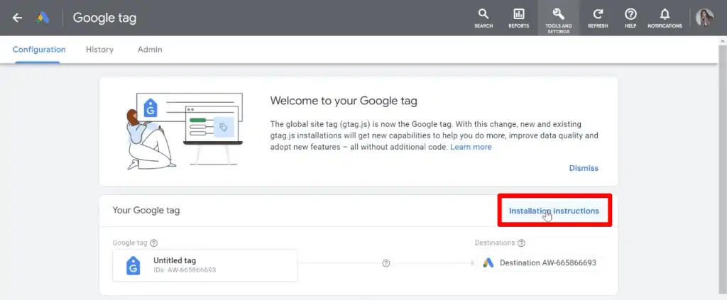
Task: Open Destination AW-665866693 chip
Action: click(x=540, y=263)
